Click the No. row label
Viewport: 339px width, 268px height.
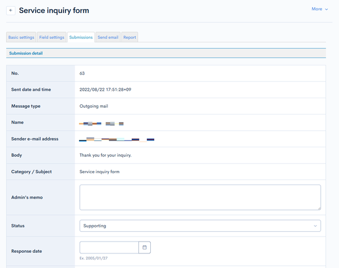tap(15, 73)
